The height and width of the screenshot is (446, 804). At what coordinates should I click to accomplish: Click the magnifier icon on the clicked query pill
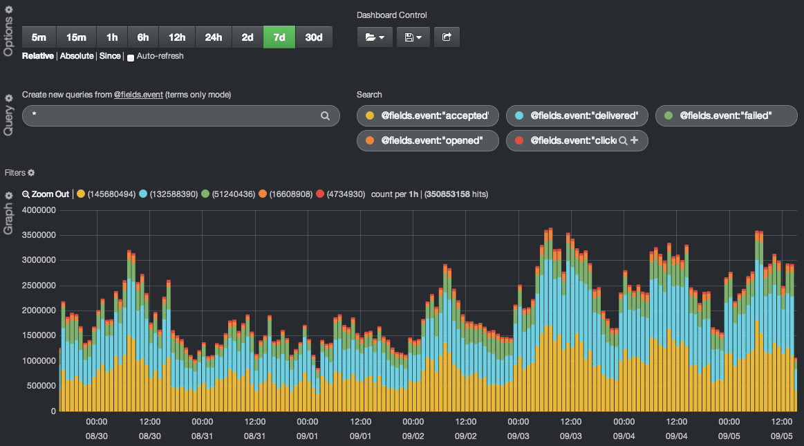pos(623,140)
